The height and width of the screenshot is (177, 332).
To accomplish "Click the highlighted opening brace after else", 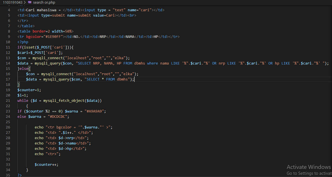I will 29,69.
